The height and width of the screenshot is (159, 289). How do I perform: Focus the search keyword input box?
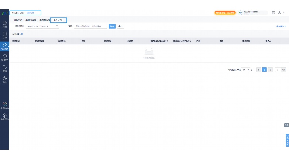[x=90, y=26]
